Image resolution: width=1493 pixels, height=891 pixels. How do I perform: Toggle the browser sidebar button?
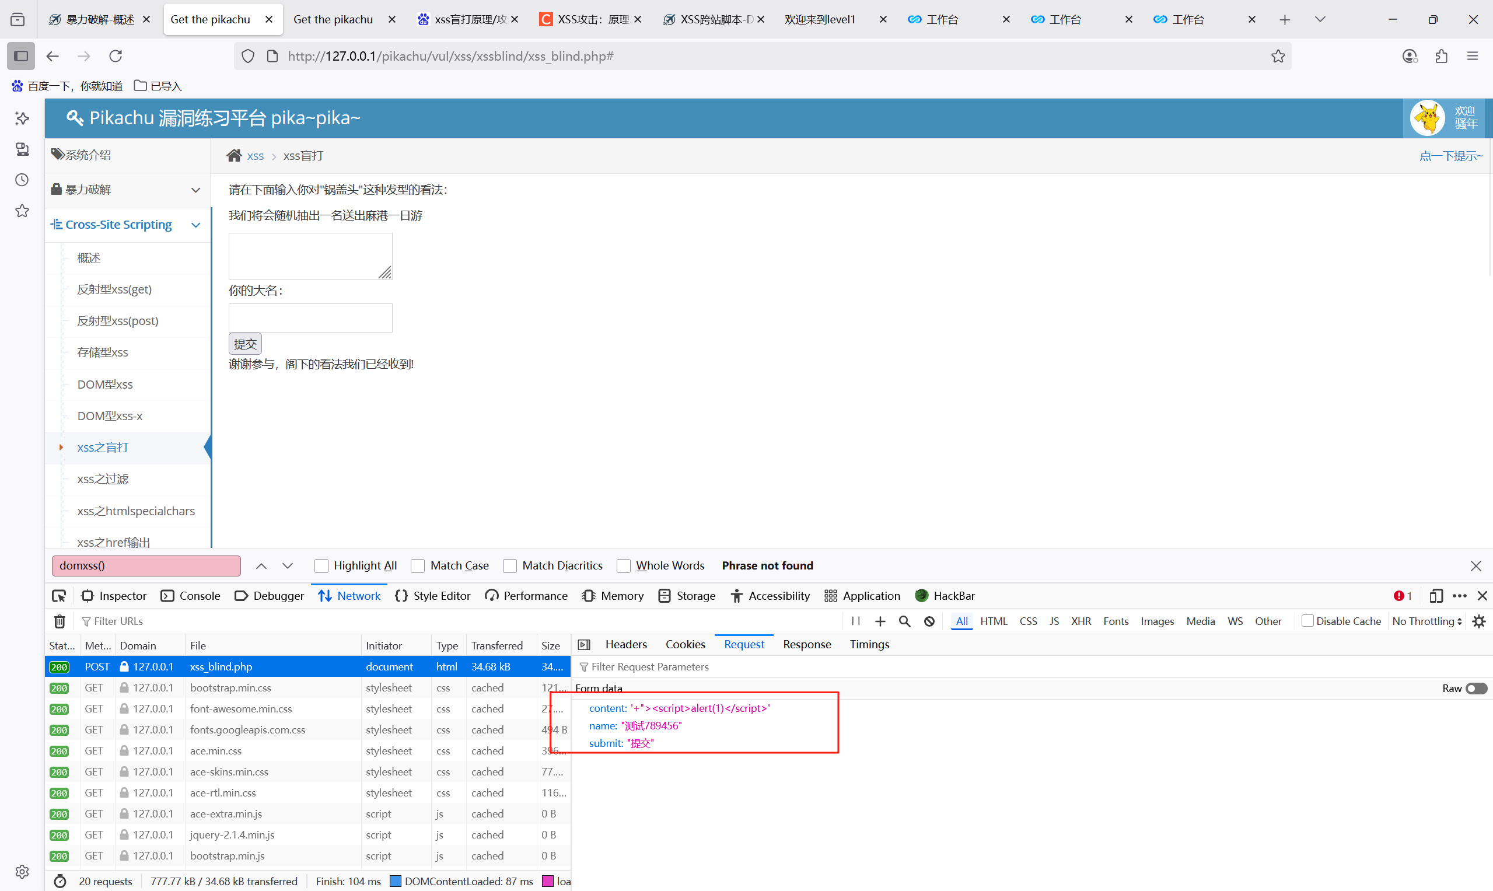coord(21,56)
